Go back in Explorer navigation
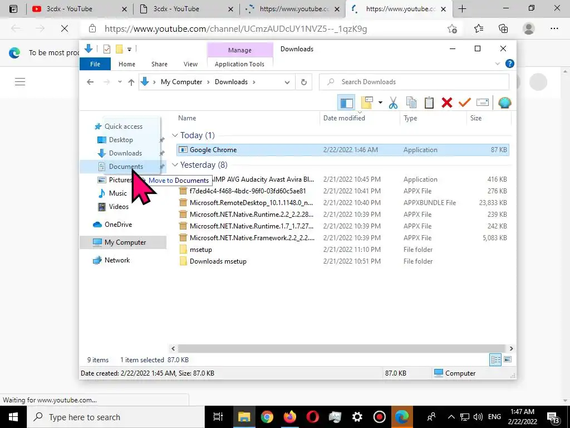The width and height of the screenshot is (570, 428). click(90, 82)
